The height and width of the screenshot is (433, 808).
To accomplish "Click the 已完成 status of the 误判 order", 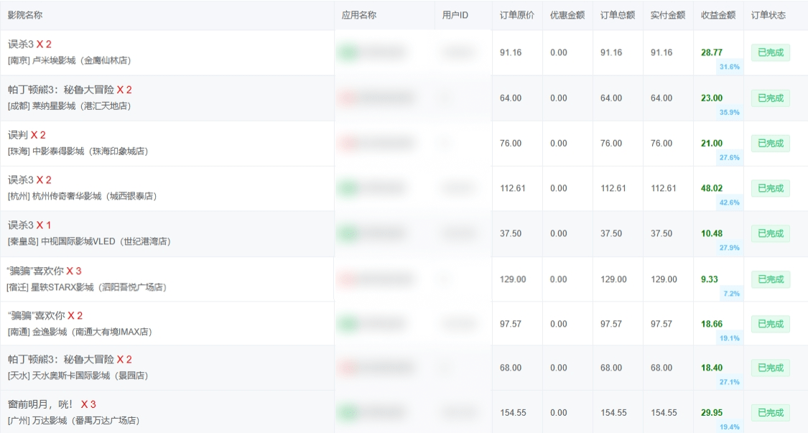I will [770, 143].
